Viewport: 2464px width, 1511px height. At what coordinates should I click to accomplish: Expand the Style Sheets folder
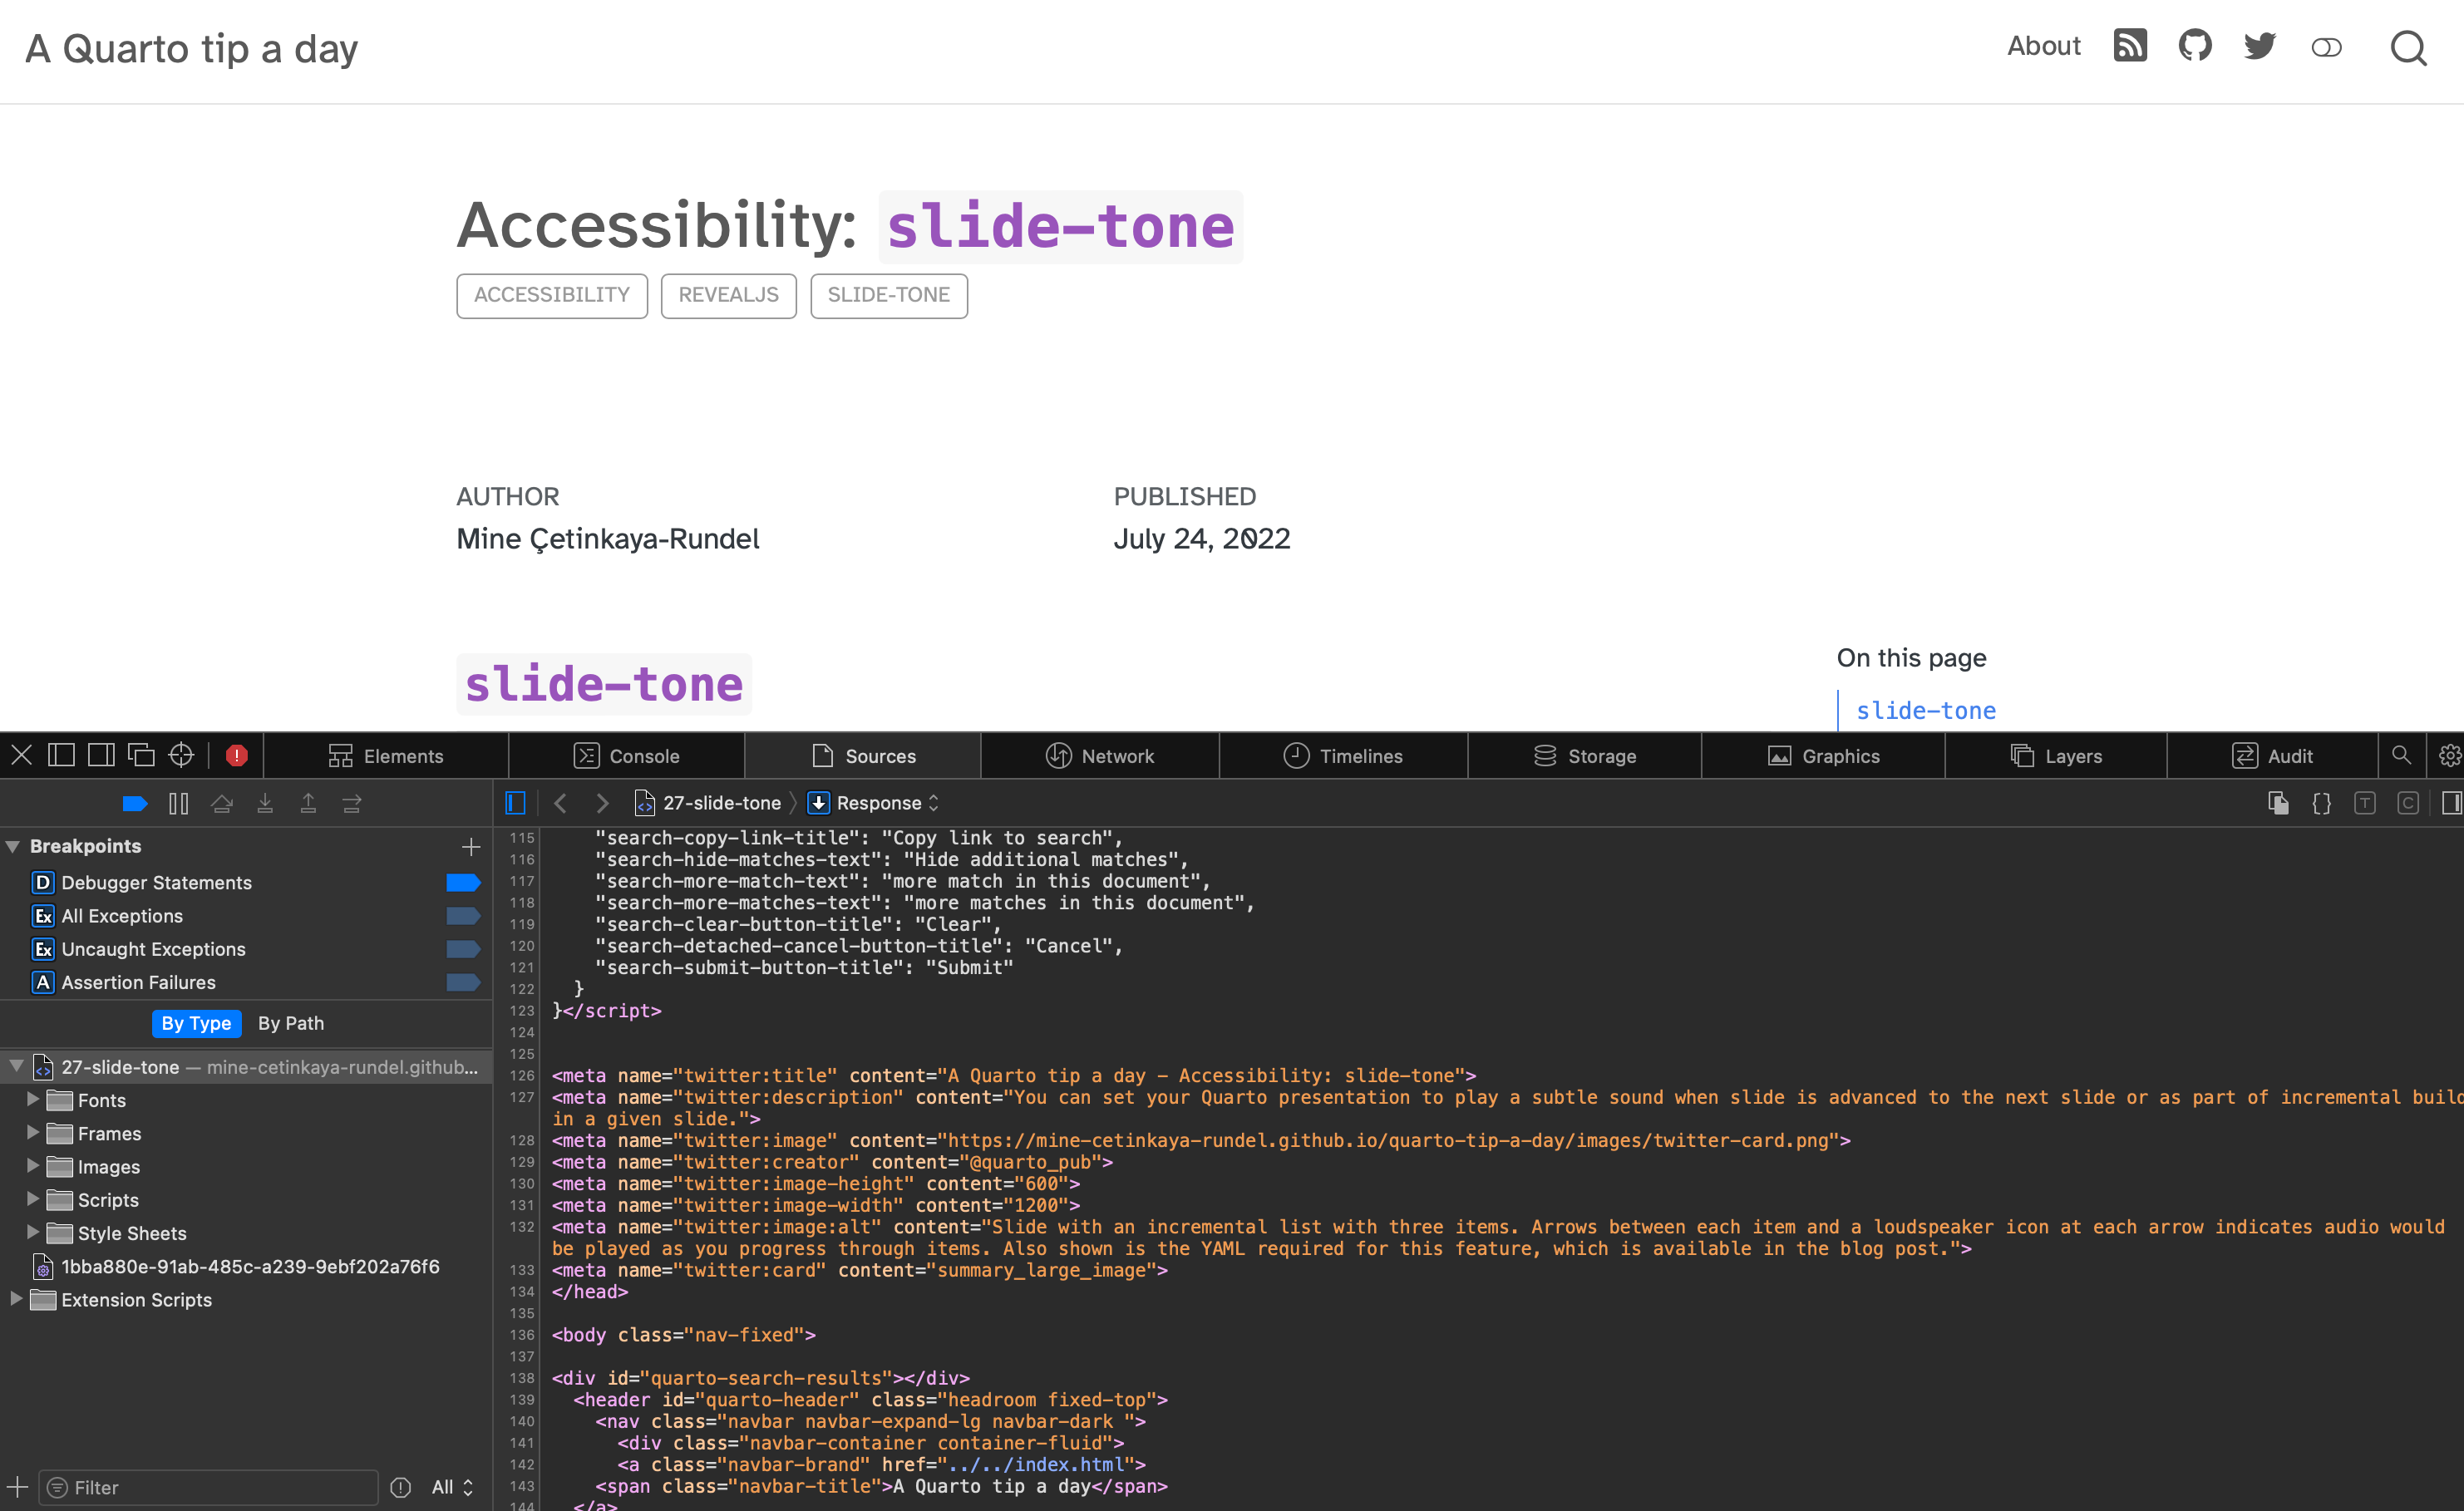33,1231
